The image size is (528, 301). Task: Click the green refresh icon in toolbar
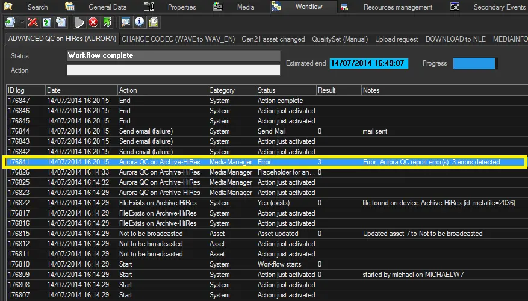[x=47, y=23]
